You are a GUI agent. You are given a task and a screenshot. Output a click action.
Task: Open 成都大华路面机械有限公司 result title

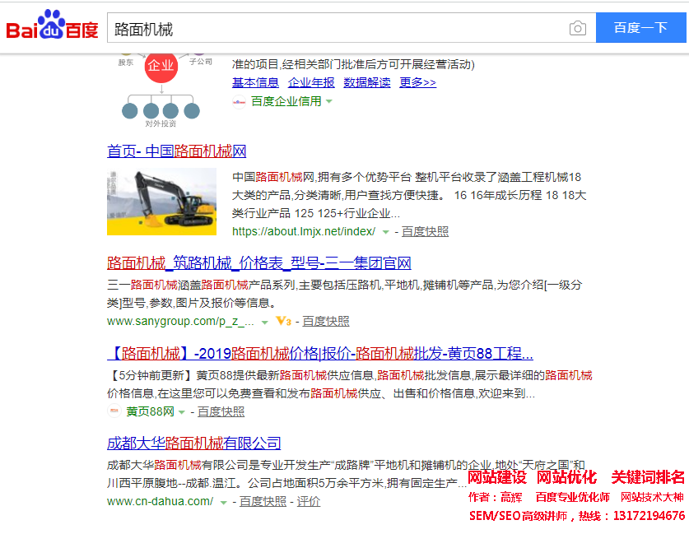pyautogui.click(x=193, y=443)
